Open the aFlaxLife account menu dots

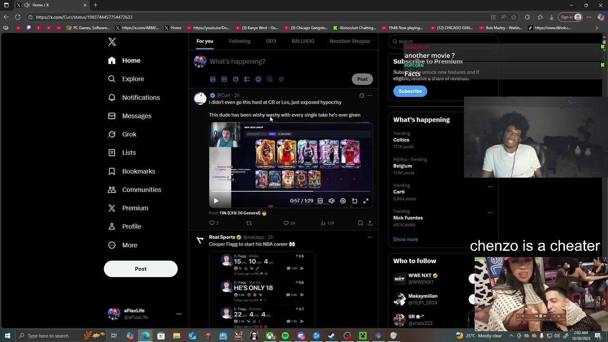[179, 314]
